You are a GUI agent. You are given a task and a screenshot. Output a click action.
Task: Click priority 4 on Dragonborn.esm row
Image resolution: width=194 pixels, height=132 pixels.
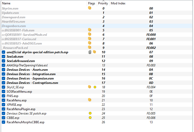[103, 26]
